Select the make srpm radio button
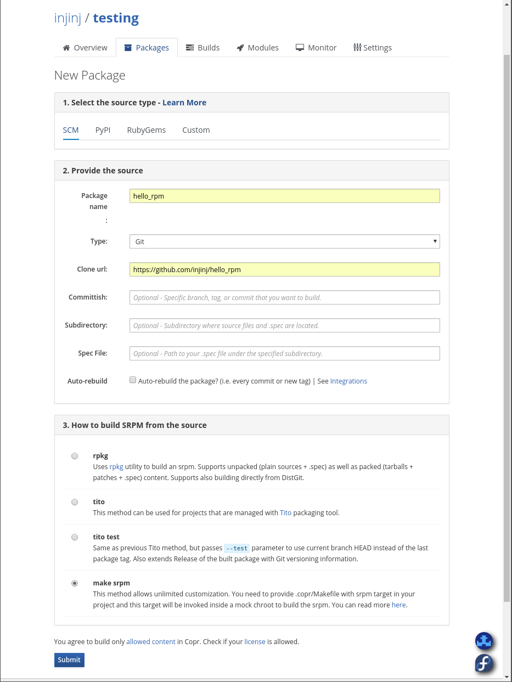The width and height of the screenshot is (512, 682). 75,583
